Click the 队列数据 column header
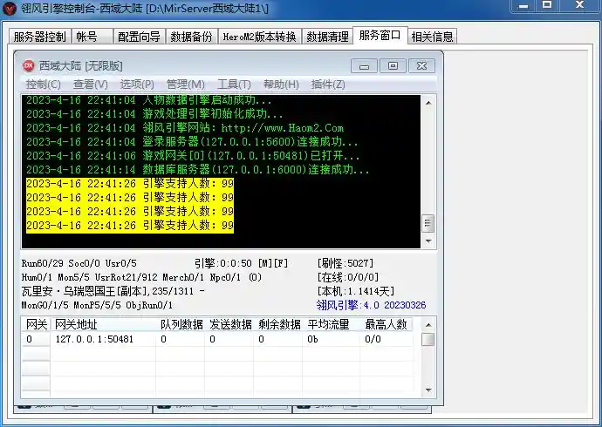This screenshot has height=427, width=602. click(x=181, y=325)
